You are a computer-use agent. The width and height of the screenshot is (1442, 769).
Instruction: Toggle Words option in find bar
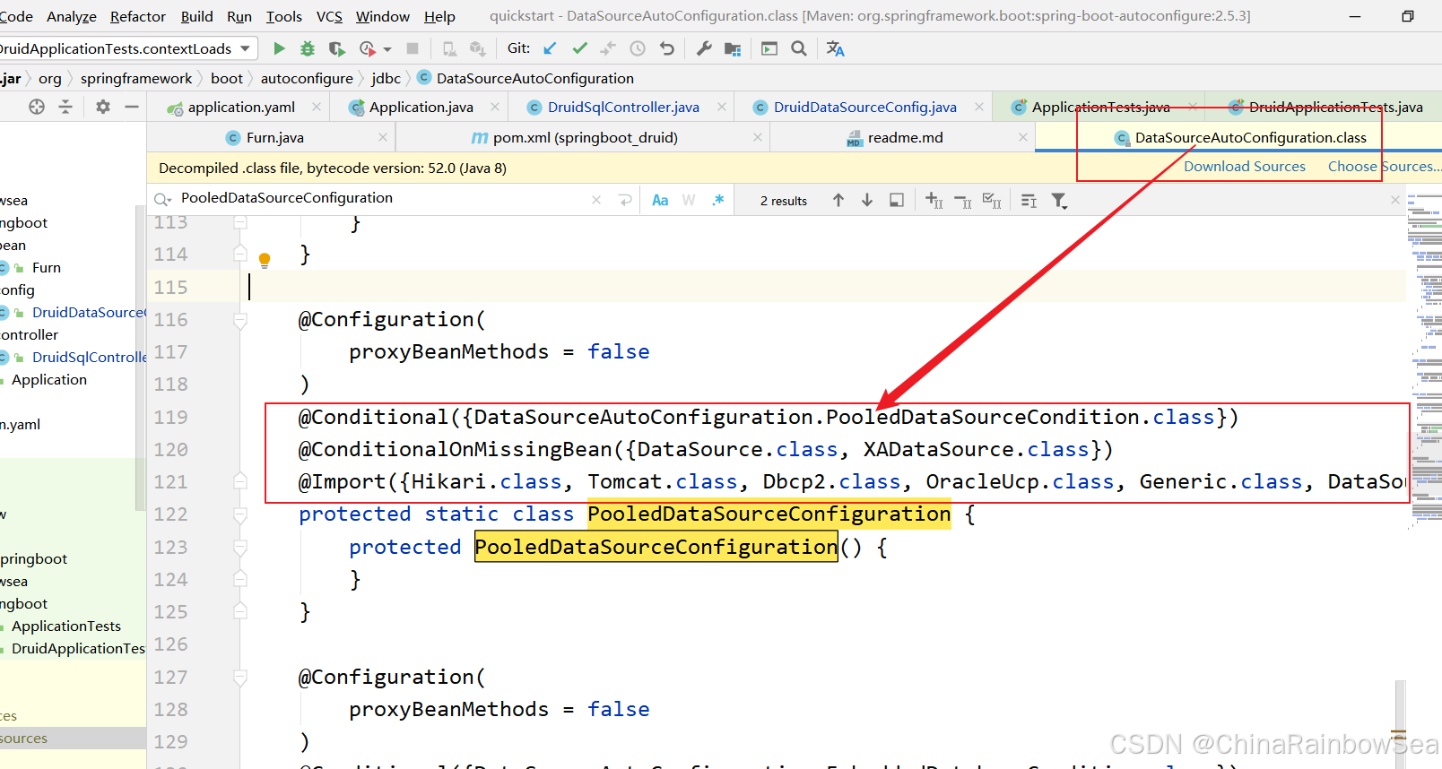[689, 201]
